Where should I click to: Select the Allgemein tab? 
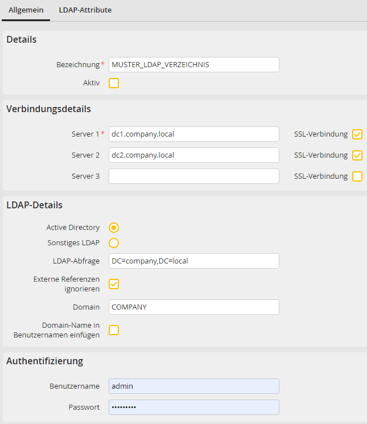pyautogui.click(x=26, y=10)
